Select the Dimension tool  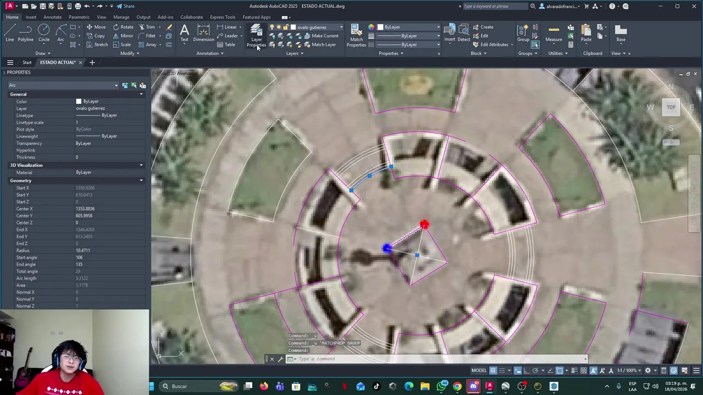point(203,33)
